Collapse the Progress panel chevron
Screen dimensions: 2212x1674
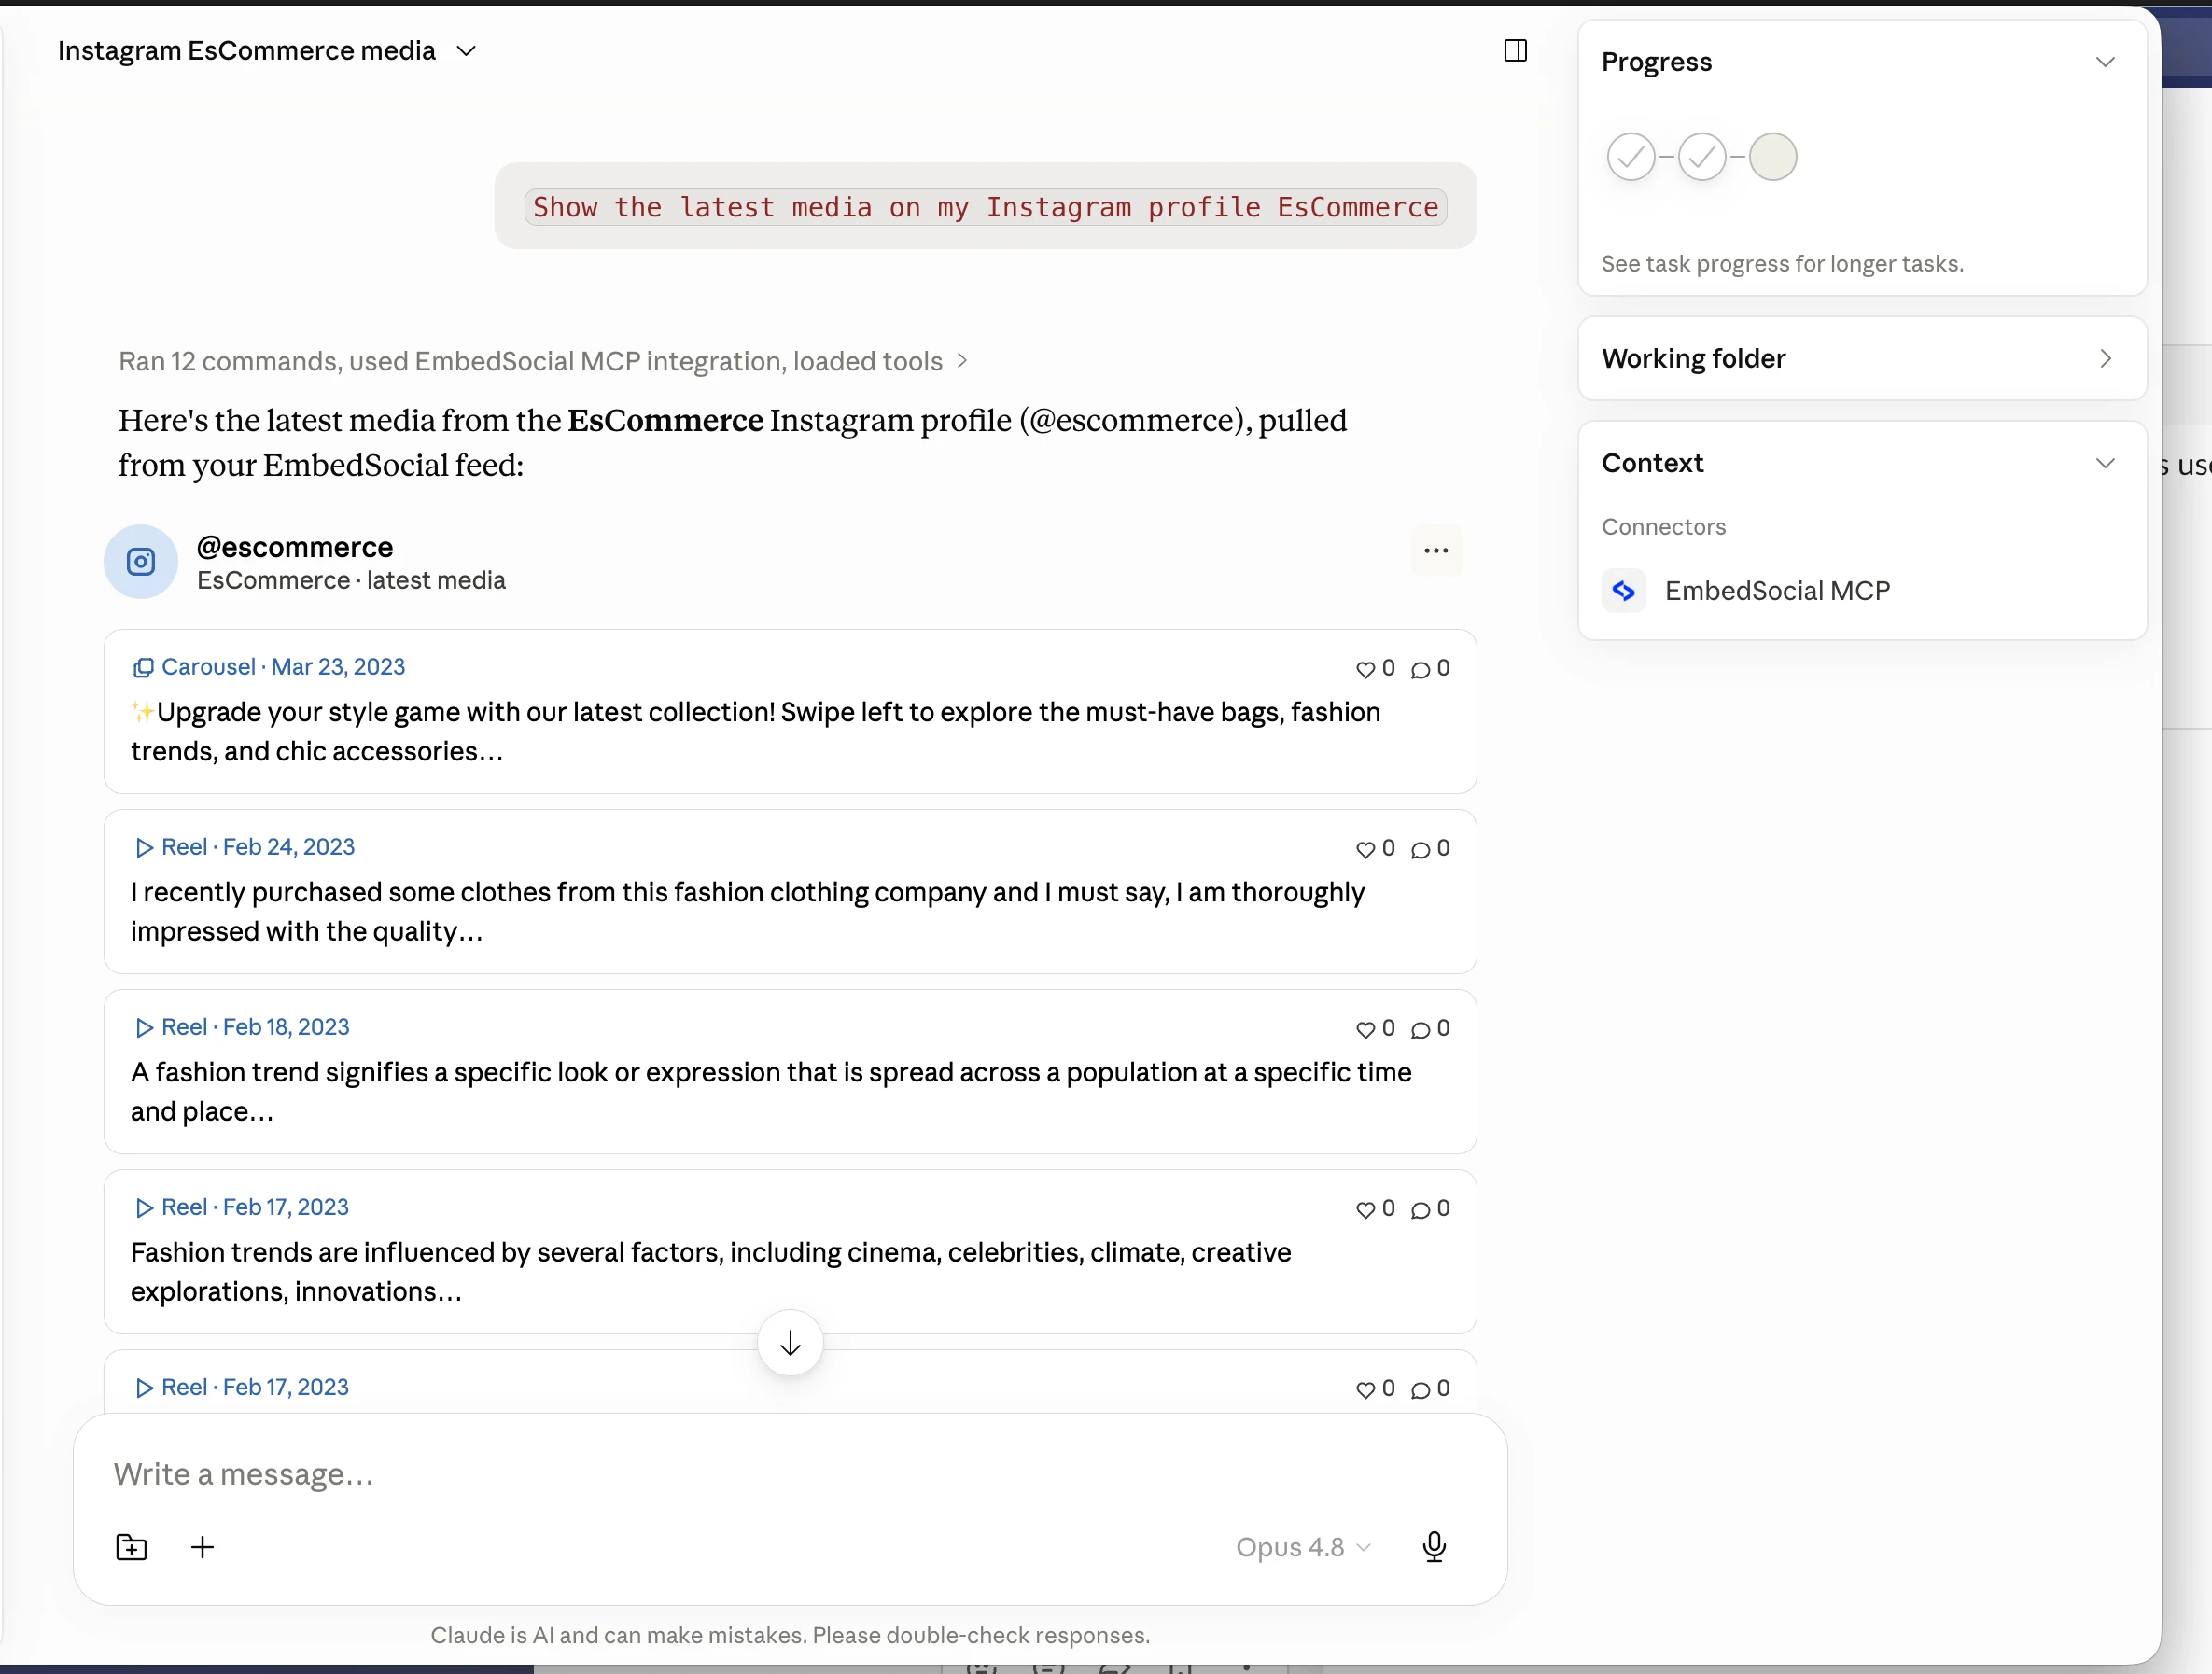pyautogui.click(x=2104, y=62)
